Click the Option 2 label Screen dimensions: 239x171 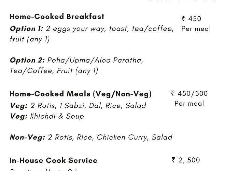click(x=27, y=60)
